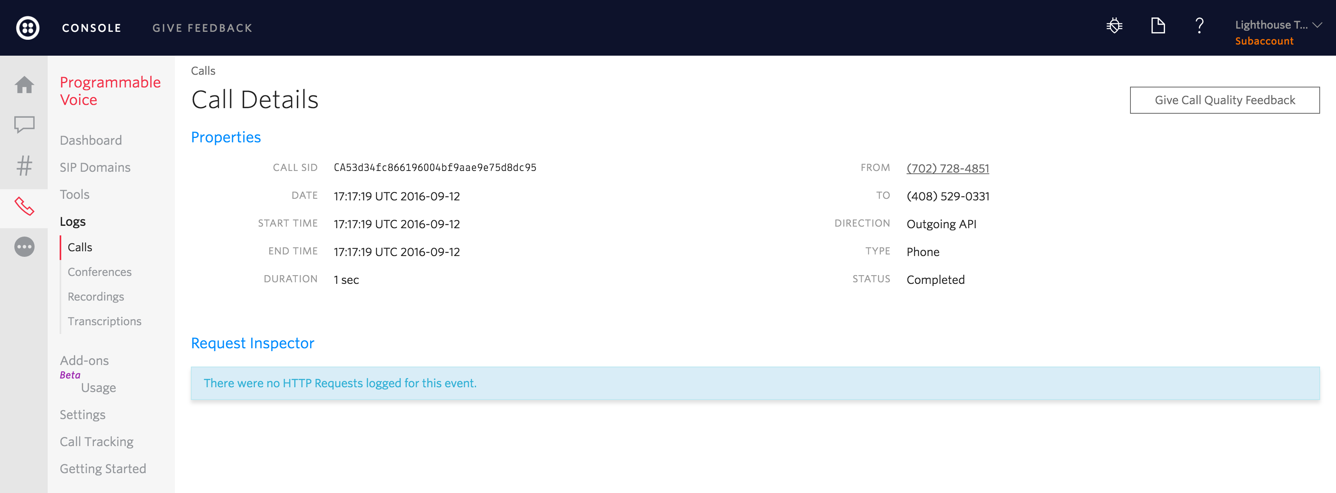This screenshot has height=493, width=1336.
Task: Open Recordings under Logs
Action: (96, 297)
